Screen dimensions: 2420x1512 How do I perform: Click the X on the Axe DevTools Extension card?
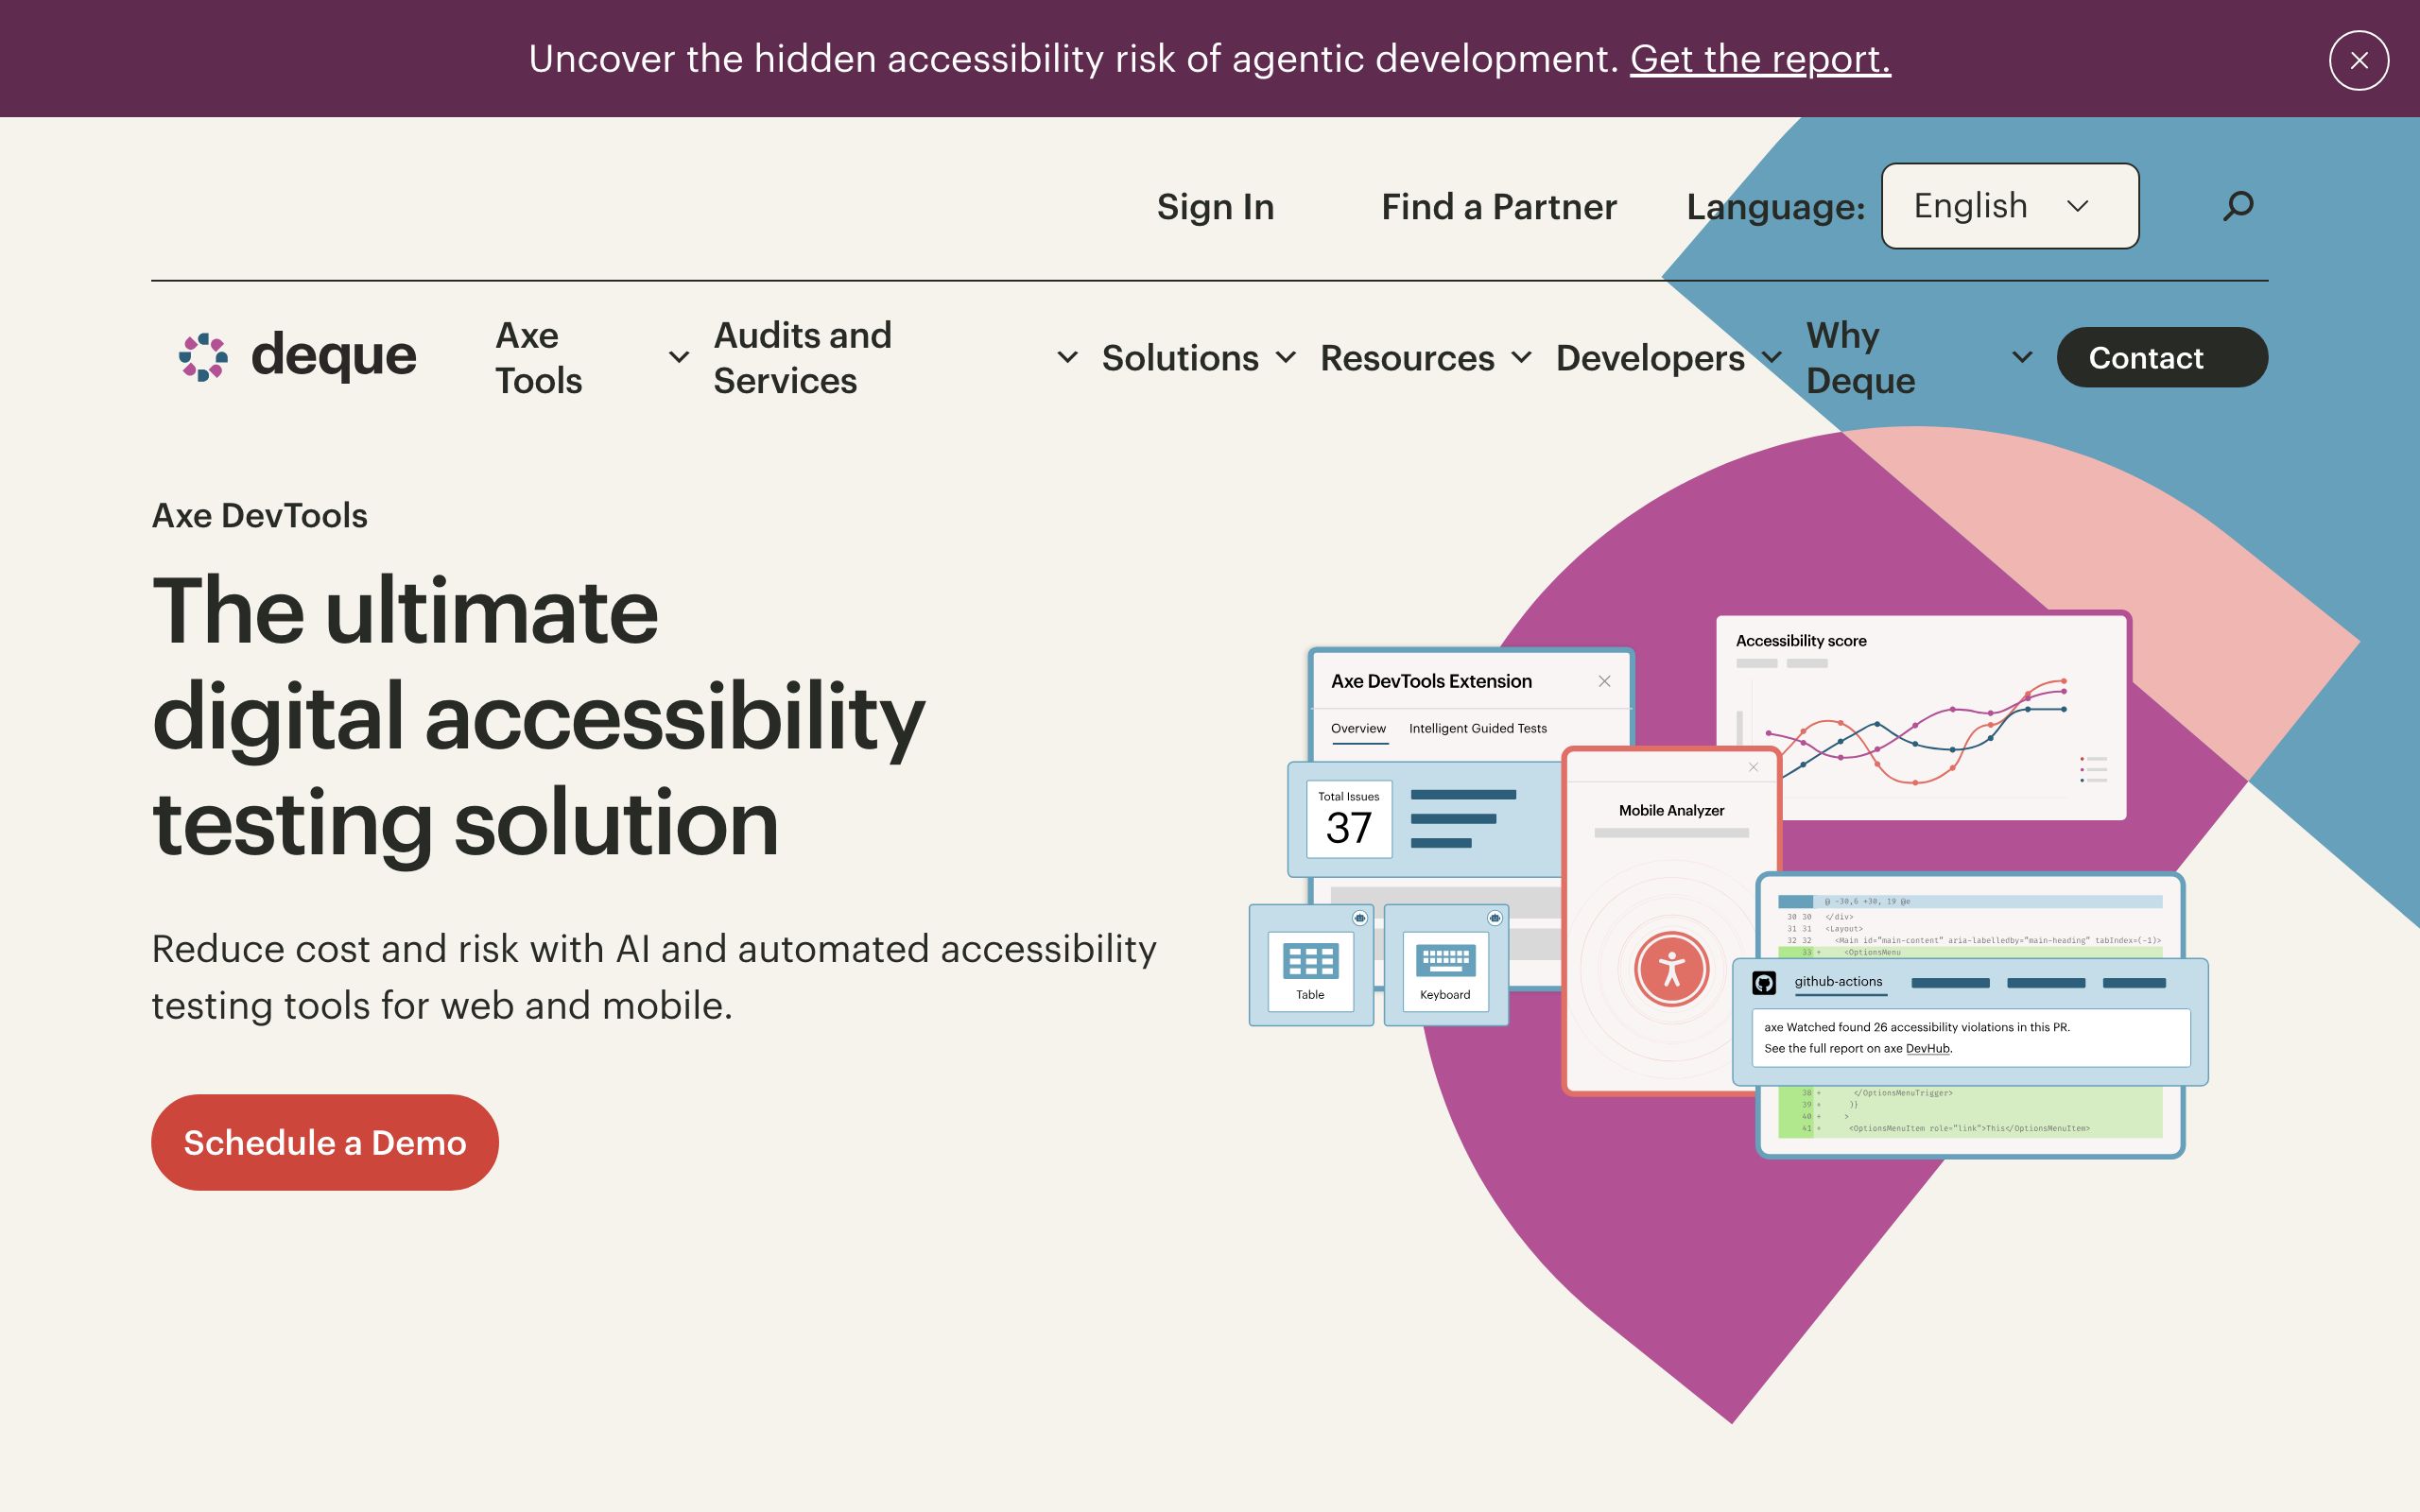1604,681
